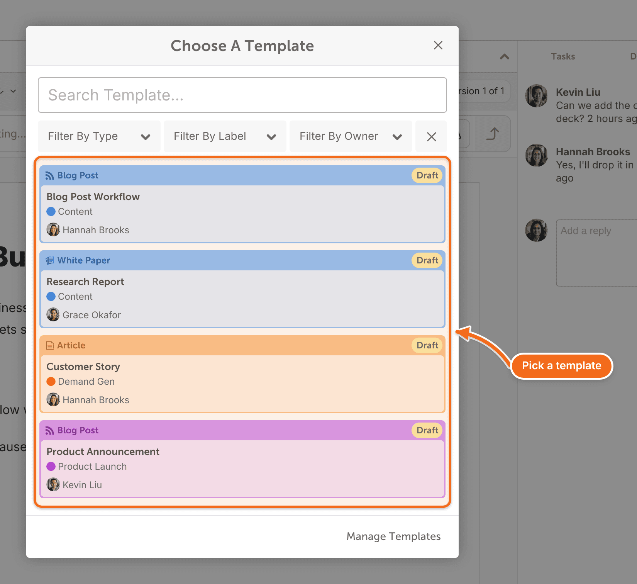
Task: Collapse panel with the up chevron behind dialog
Action: [504, 57]
